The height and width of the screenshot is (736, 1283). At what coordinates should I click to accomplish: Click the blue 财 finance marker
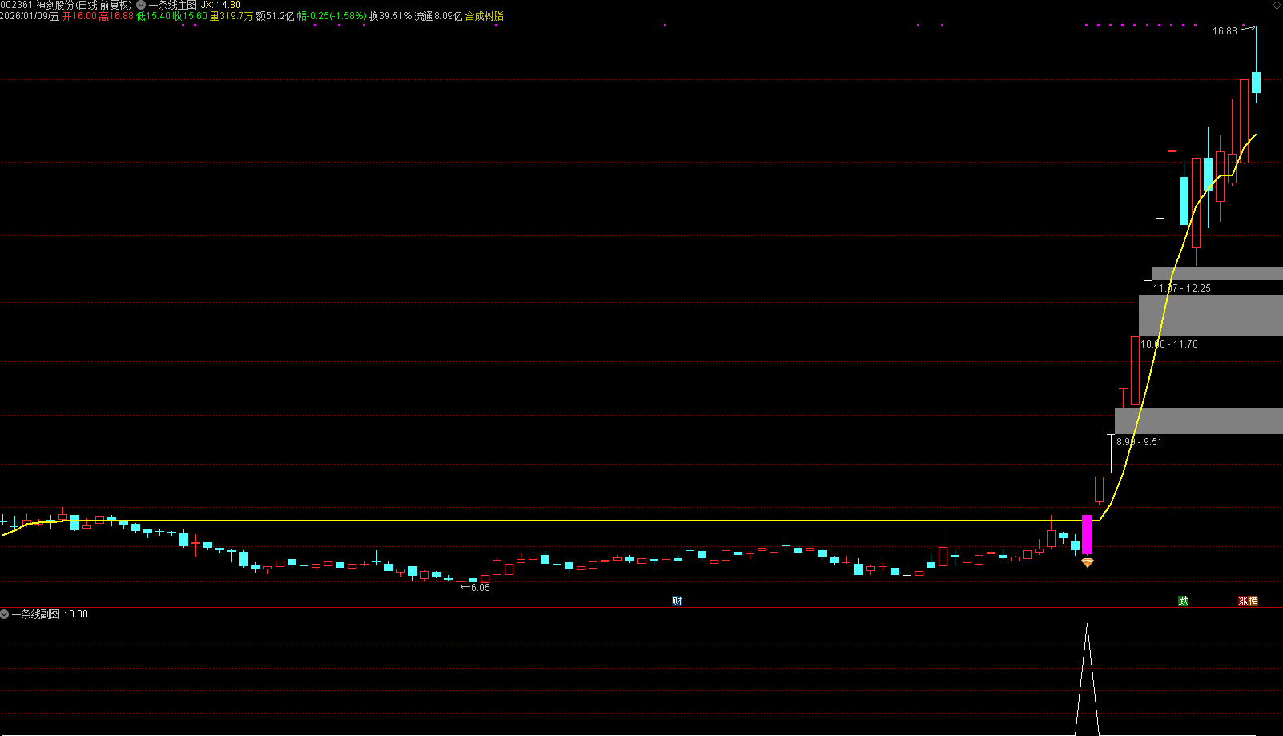[677, 601]
